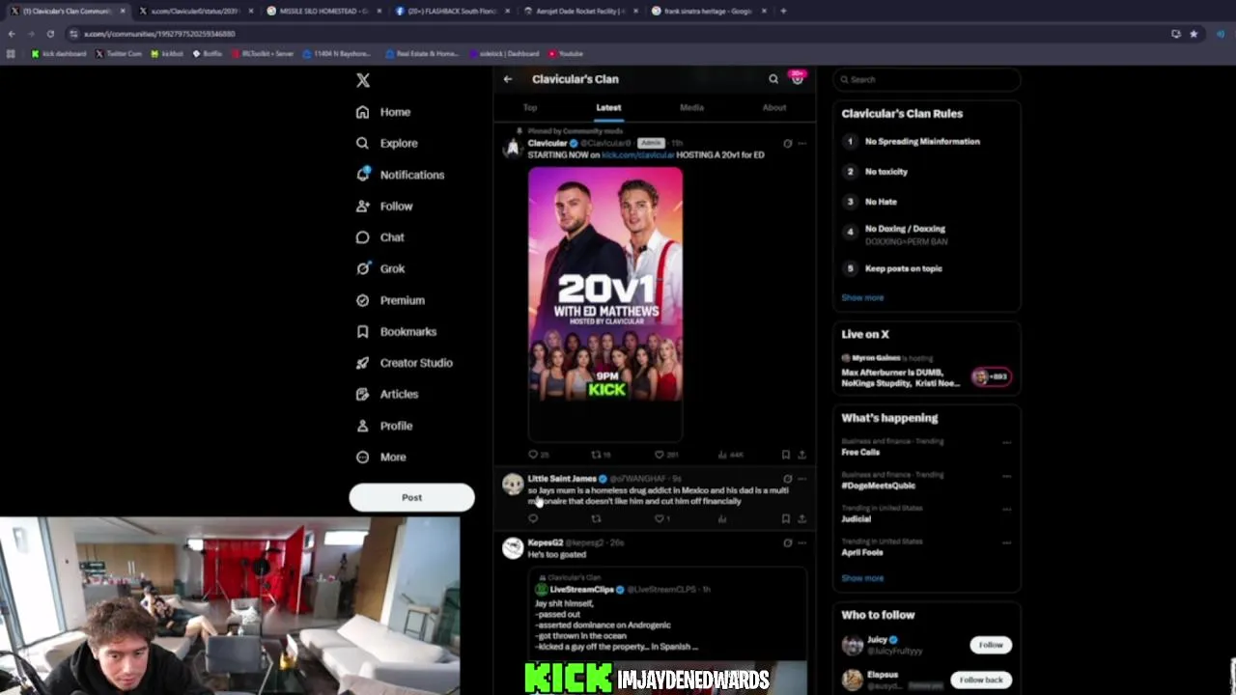Open the Youtube bookmark in bookmarks bar
The width and height of the screenshot is (1236, 695).
[x=566, y=54]
